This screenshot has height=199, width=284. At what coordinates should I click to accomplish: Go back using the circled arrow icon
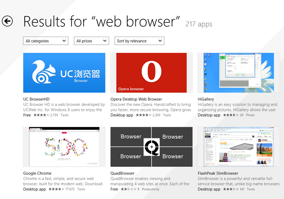coord(7,21)
